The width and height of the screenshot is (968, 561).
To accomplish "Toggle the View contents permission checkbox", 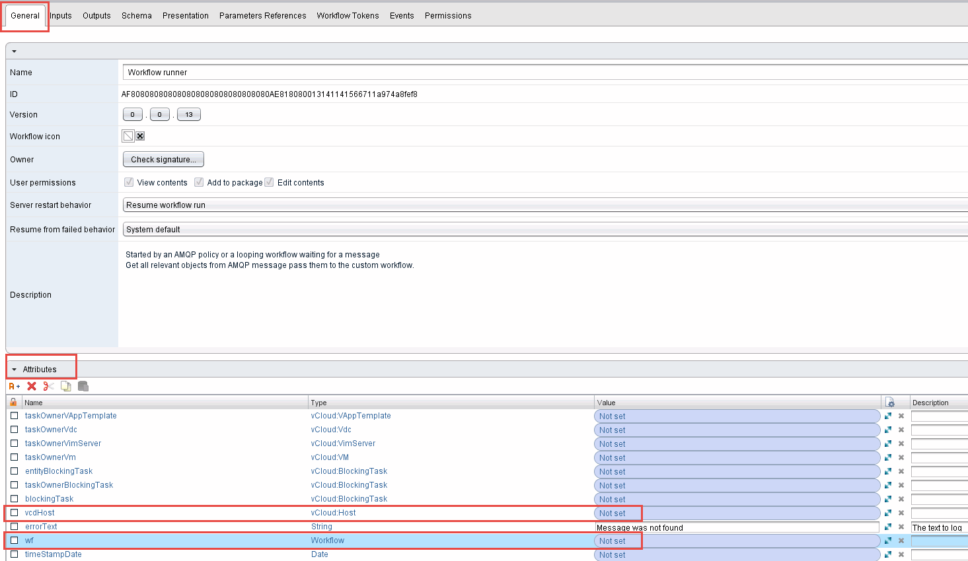I will 129,182.
